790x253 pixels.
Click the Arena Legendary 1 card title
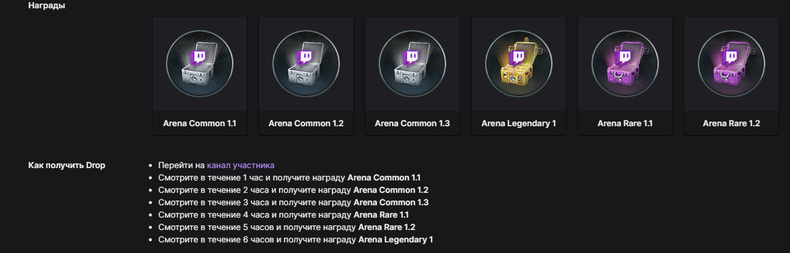pyautogui.click(x=519, y=124)
